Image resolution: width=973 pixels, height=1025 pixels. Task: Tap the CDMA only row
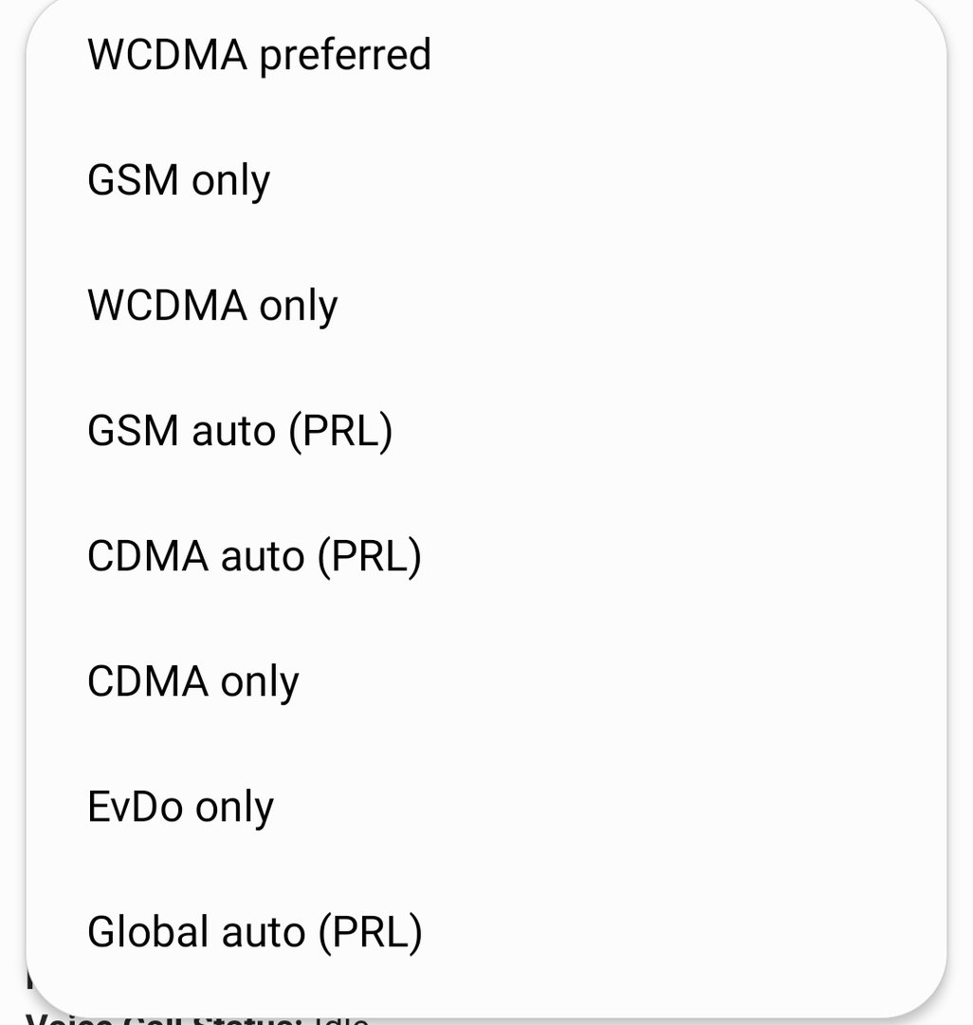pyautogui.click(x=486, y=681)
